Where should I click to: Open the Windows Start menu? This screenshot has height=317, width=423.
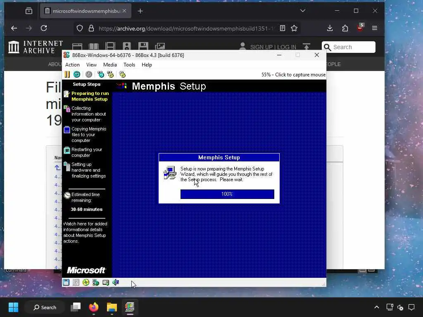click(x=13, y=307)
